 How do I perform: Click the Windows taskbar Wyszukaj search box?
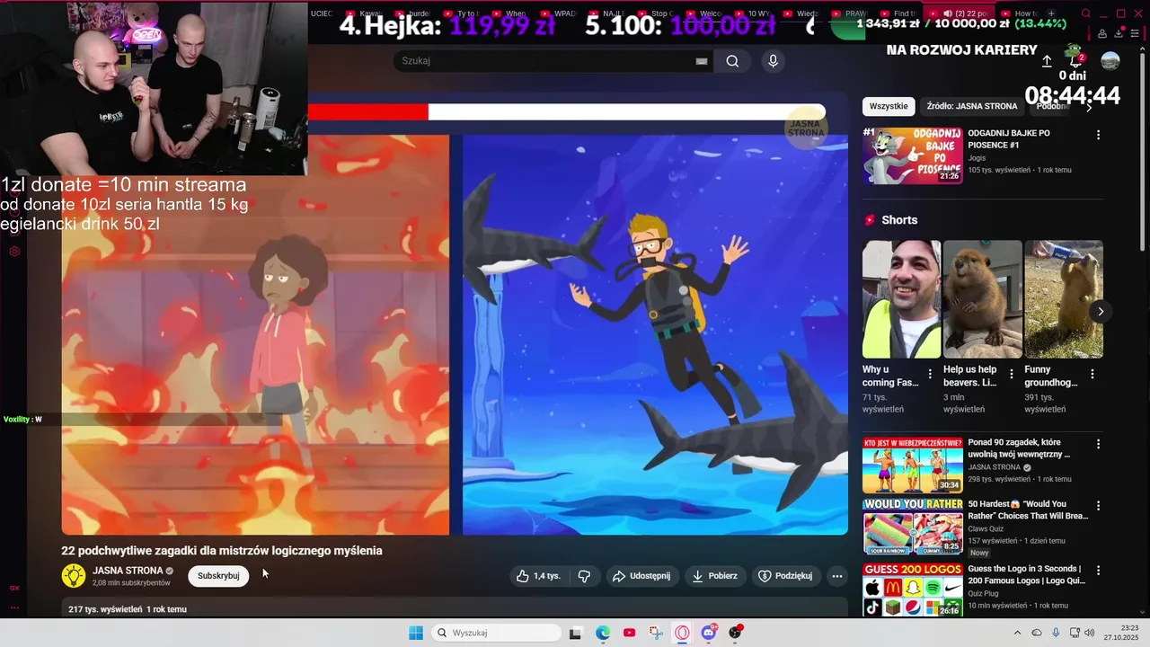pyautogui.click(x=497, y=633)
